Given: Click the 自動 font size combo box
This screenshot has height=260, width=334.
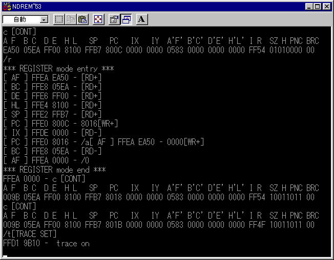Looking at the screenshot, I should pos(20,20).
